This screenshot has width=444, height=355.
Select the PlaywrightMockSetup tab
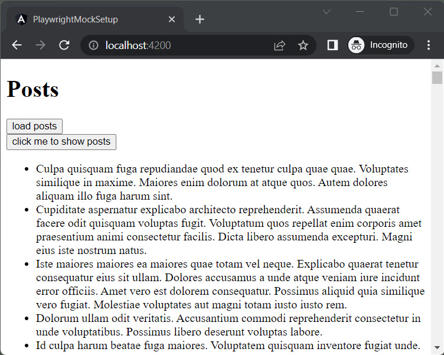(95, 19)
